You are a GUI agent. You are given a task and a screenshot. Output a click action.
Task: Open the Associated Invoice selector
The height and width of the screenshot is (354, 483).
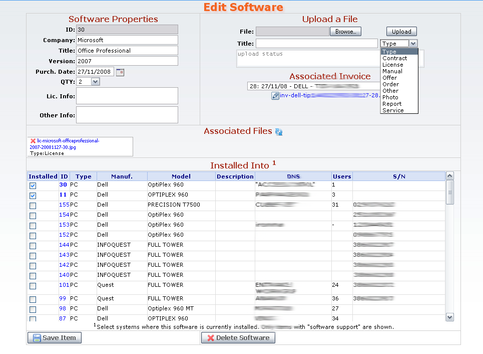coord(314,86)
